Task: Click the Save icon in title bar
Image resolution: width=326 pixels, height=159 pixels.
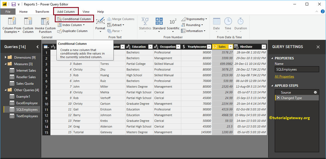Action: 14,4
